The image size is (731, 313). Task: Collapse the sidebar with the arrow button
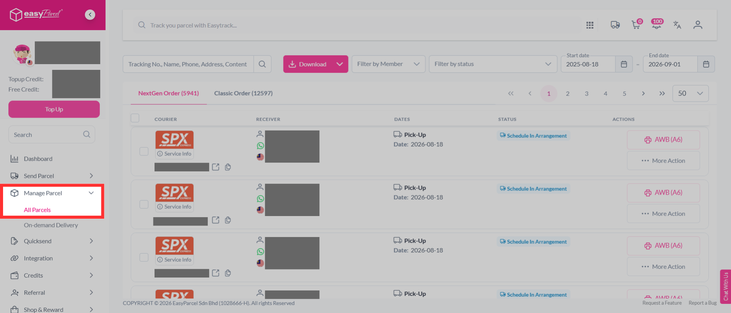(x=90, y=15)
